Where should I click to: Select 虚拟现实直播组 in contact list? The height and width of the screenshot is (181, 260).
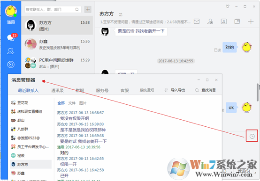[x=31, y=112]
